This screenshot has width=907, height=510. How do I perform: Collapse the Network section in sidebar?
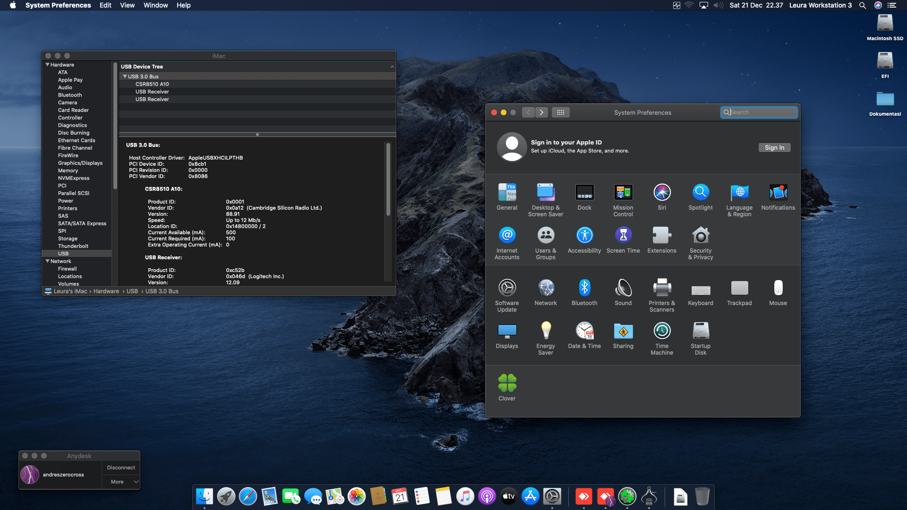point(47,261)
